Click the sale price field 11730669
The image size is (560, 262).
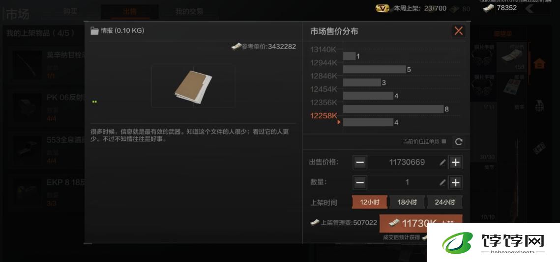click(x=407, y=162)
